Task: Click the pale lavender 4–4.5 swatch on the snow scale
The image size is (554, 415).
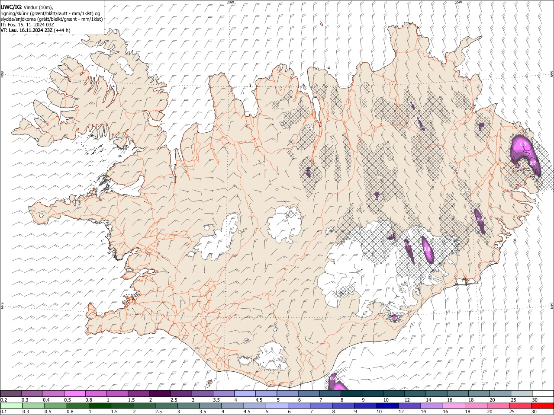Action: click(x=245, y=393)
